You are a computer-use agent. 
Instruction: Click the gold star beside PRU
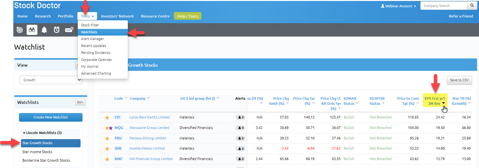107,138
